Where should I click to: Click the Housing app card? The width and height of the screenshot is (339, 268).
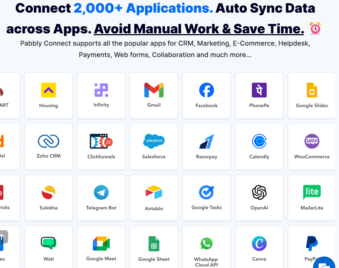49,95
